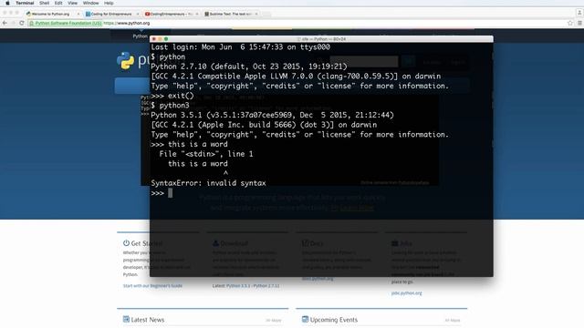This screenshot has width=584, height=328.
Task: Switch to Sublime Text browser tab
Action: tap(230, 14)
